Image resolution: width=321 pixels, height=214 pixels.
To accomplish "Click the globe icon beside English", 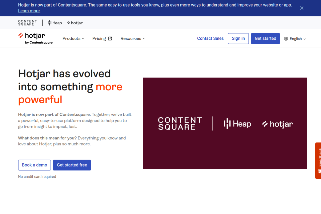I will click(x=286, y=38).
